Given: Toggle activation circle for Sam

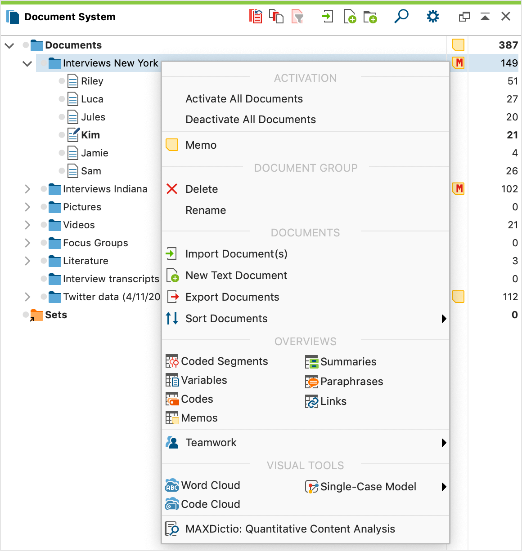Looking at the screenshot, I should 62,171.
